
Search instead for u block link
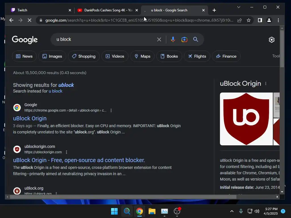click(x=55, y=91)
